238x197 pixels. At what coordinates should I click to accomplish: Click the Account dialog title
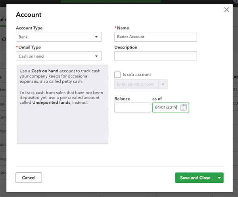pyautogui.click(x=29, y=15)
